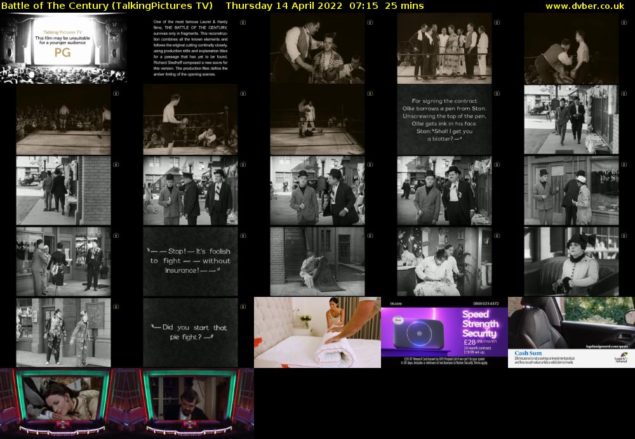Open thumbnail of two pie-covered men

63,332
